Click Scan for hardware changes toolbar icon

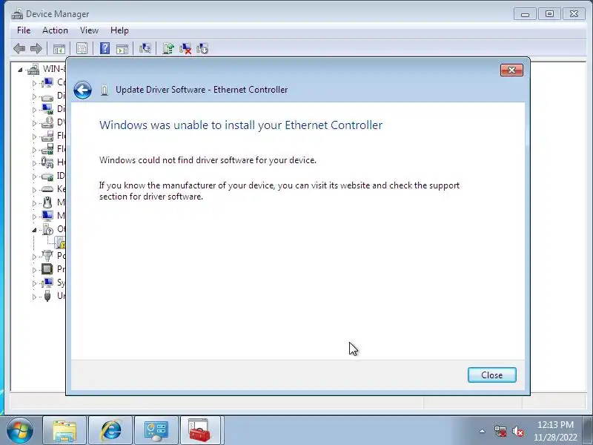tap(145, 48)
